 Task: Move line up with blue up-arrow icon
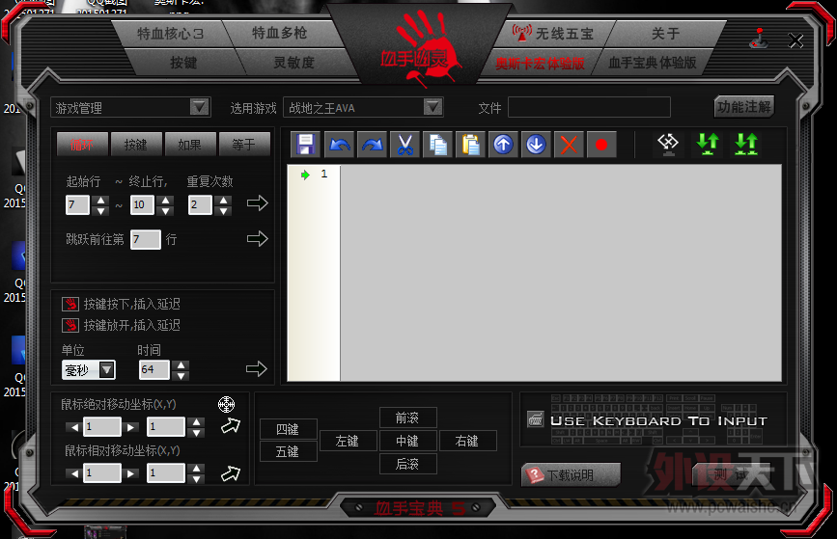coord(503,145)
